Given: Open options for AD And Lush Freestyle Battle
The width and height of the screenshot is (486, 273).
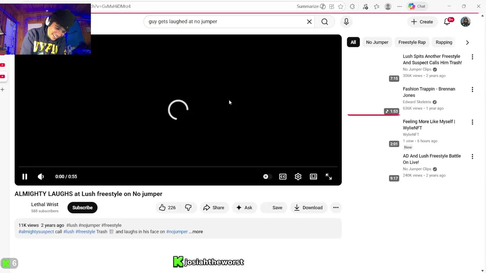Looking at the screenshot, I should (x=472, y=157).
